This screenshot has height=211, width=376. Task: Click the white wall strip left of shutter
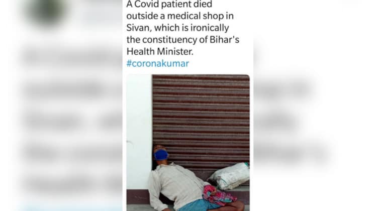click(x=139, y=132)
